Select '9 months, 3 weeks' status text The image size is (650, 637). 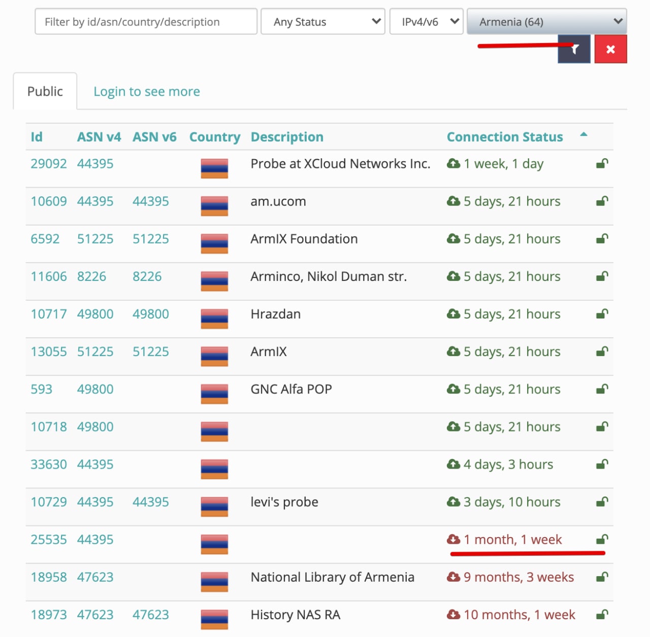click(x=519, y=577)
